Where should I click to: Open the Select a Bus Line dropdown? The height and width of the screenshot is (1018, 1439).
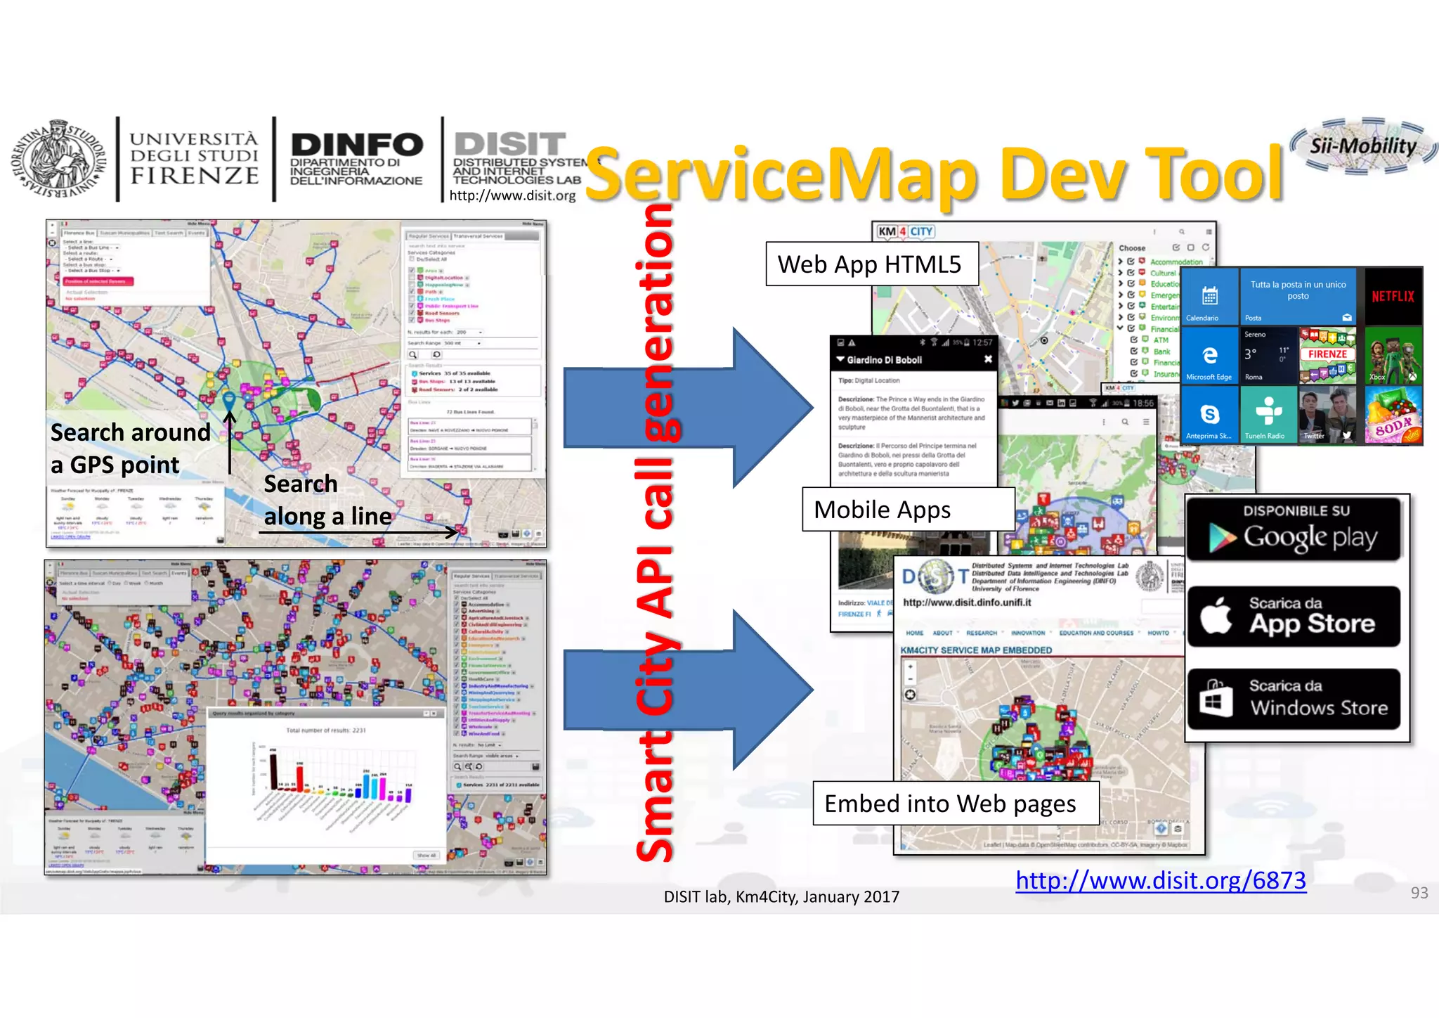point(92,247)
